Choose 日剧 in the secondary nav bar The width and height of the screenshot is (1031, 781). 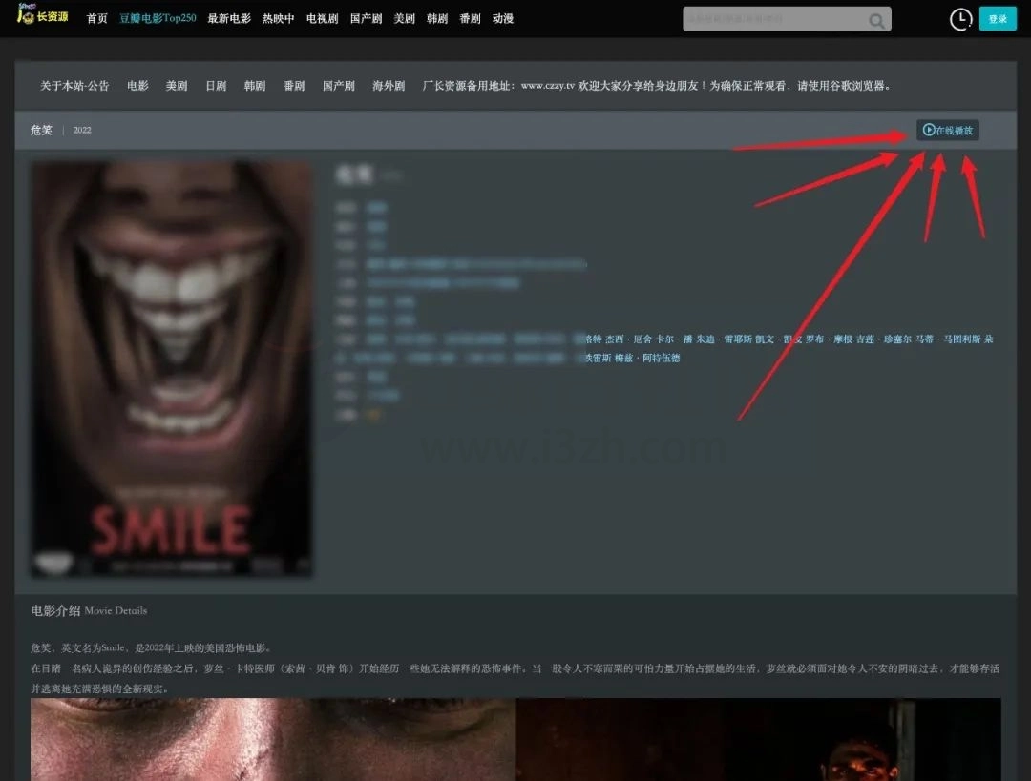pyautogui.click(x=216, y=86)
